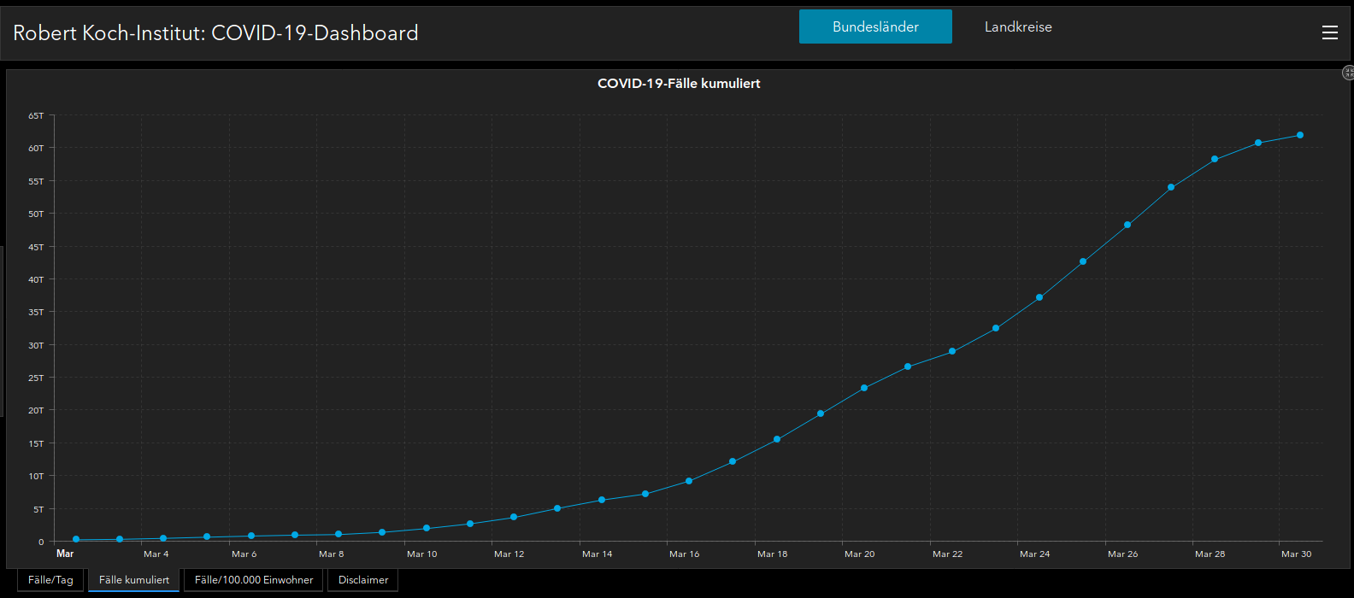This screenshot has height=598, width=1354.
Task: Select the Mar 22 data point
Action: [x=952, y=351]
